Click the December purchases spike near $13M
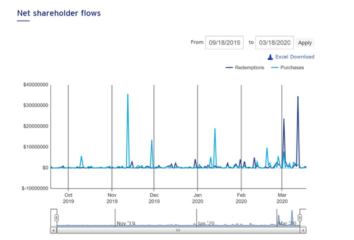The image size is (354, 240). click(x=152, y=141)
